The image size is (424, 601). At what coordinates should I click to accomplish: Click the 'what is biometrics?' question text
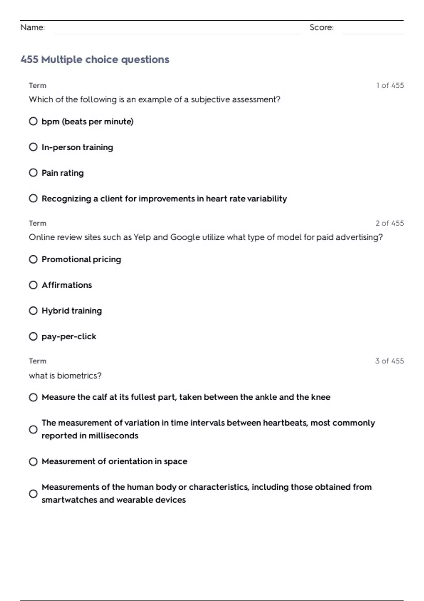(x=65, y=375)
